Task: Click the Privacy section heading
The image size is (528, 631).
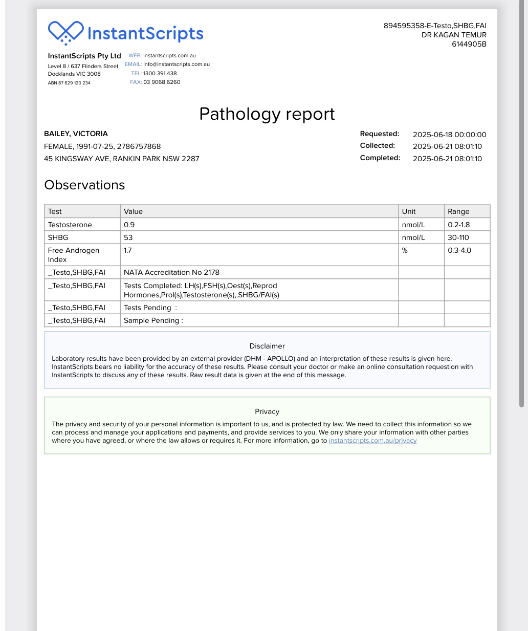Action: pyautogui.click(x=267, y=411)
